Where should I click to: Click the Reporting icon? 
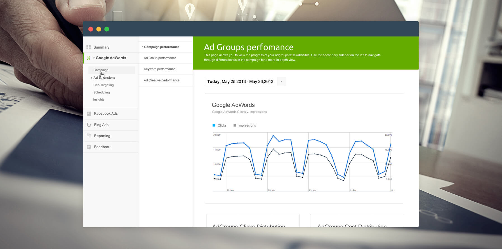pos(89,136)
